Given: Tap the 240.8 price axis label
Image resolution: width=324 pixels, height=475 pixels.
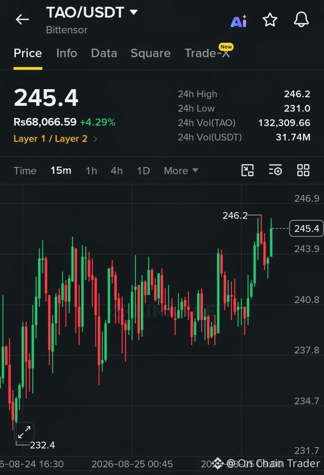Looking at the screenshot, I should click(x=307, y=300).
